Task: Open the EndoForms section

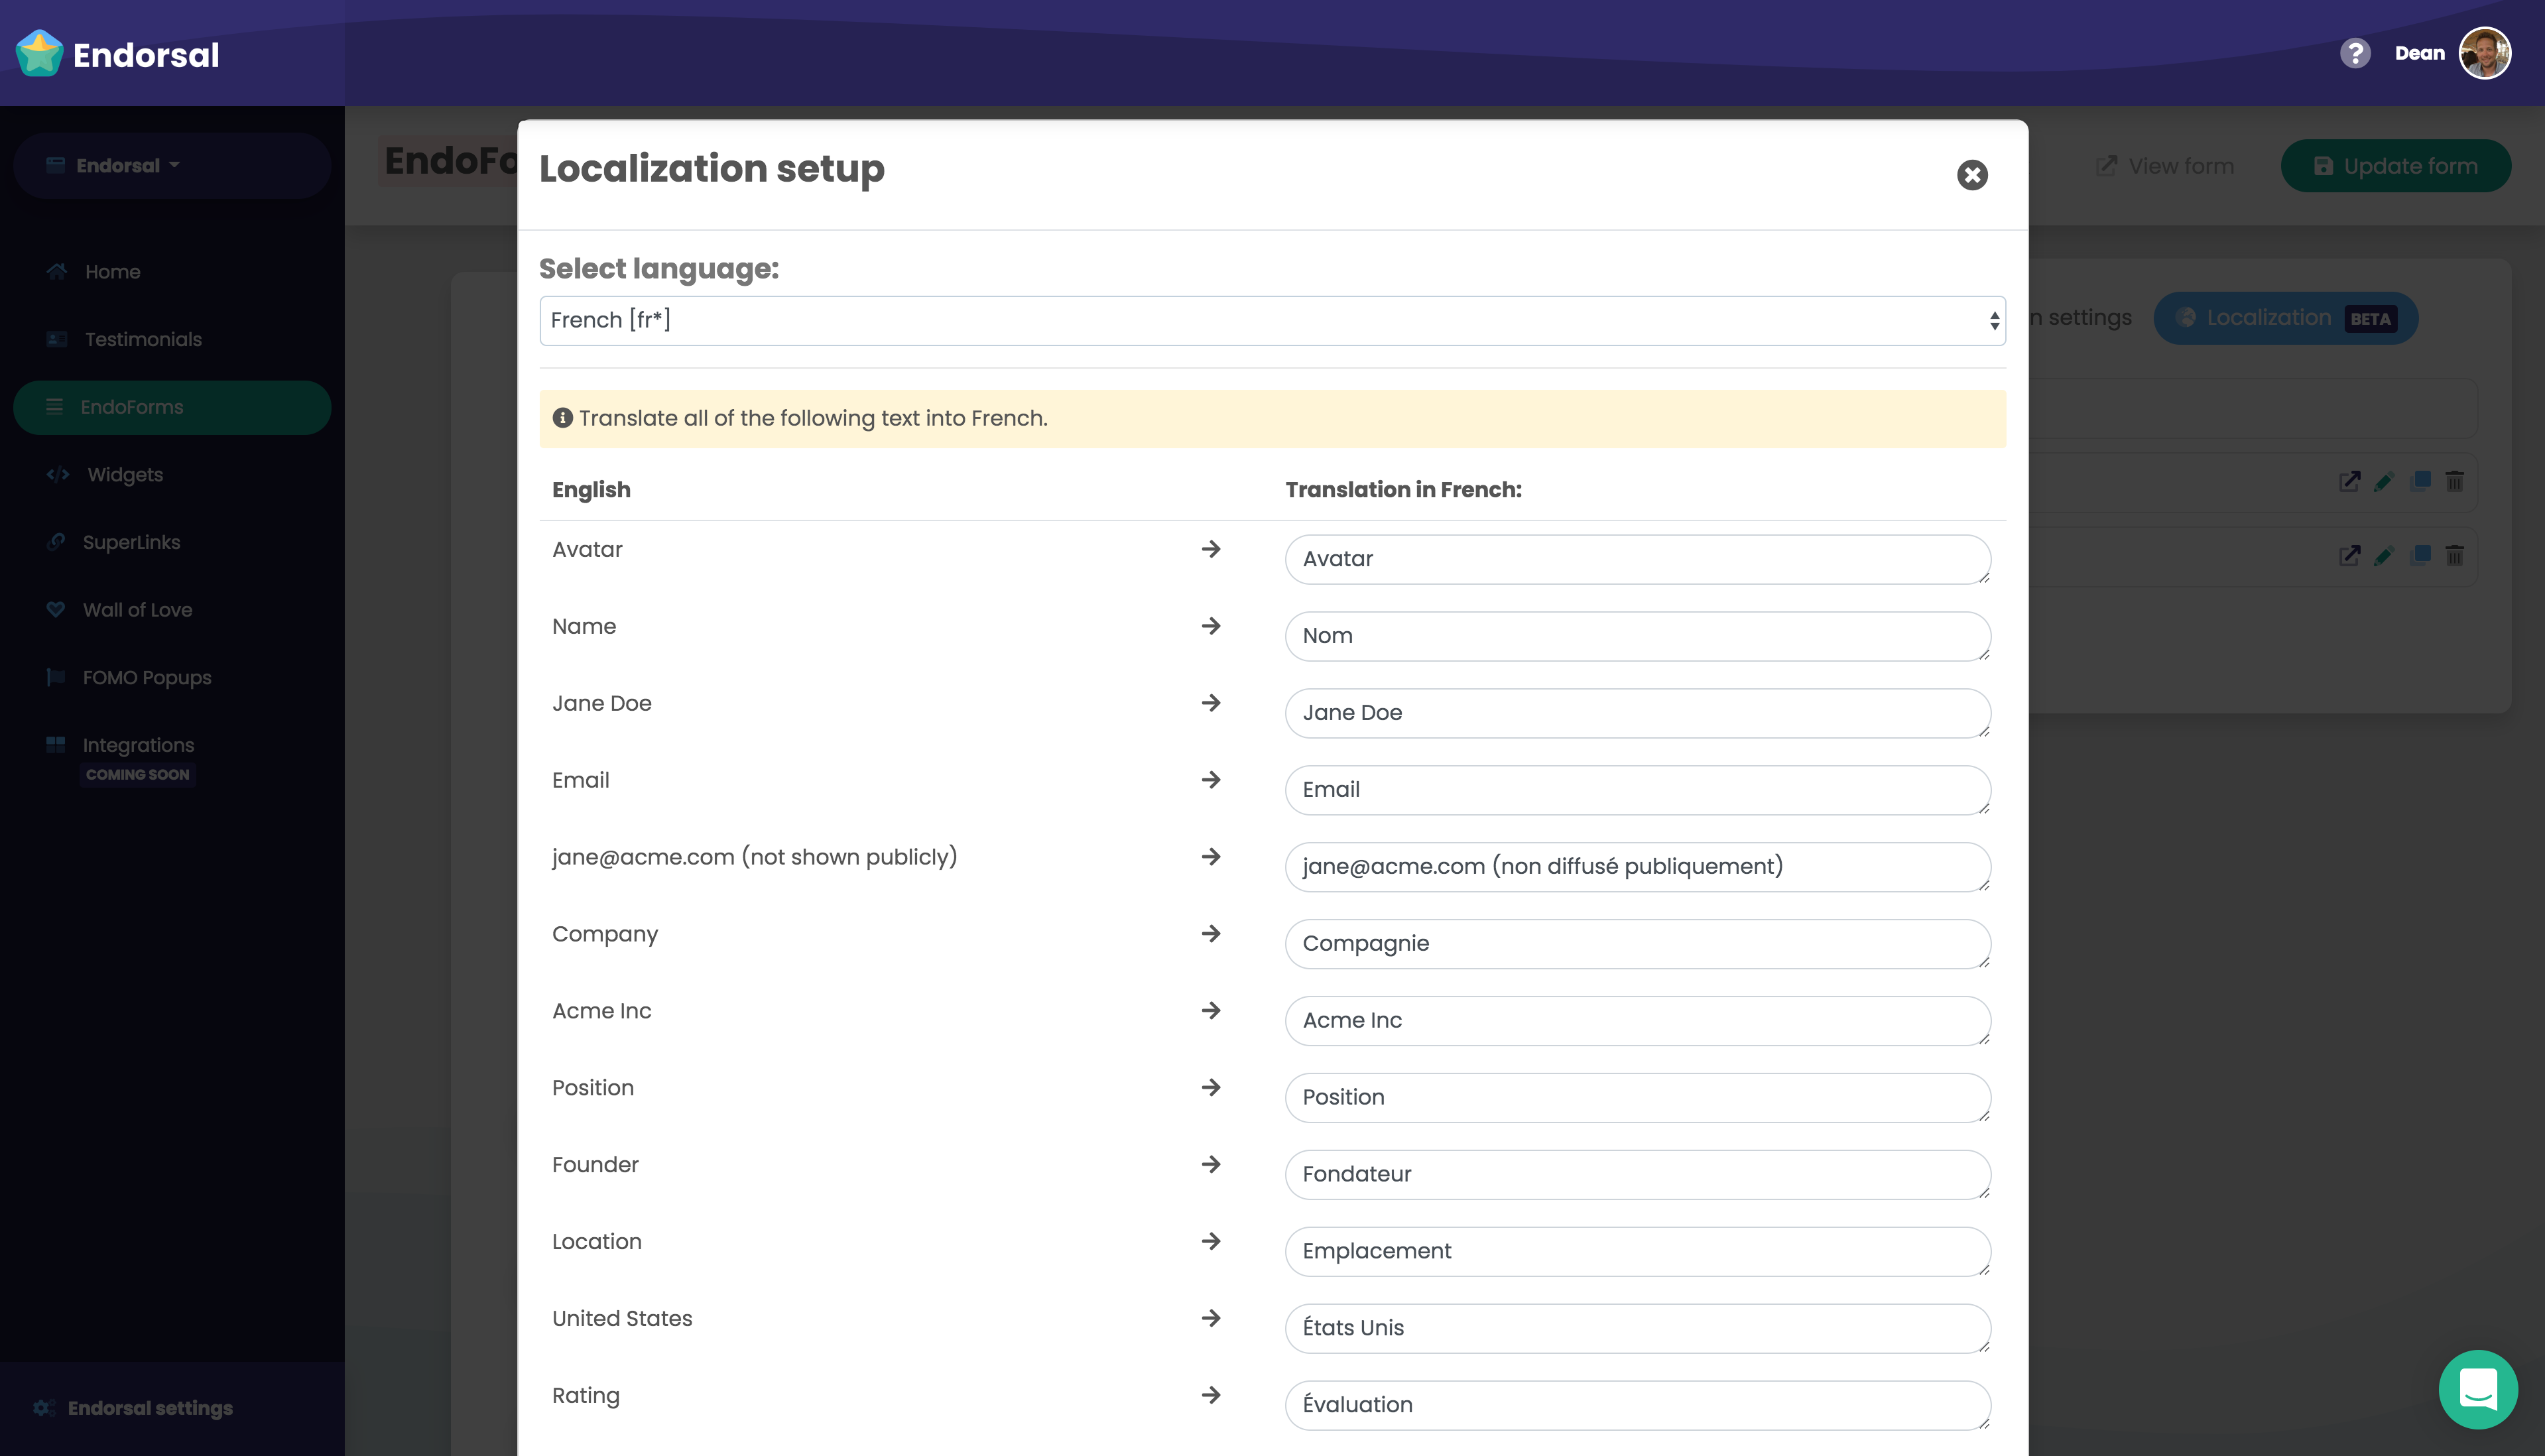Action: [131, 407]
